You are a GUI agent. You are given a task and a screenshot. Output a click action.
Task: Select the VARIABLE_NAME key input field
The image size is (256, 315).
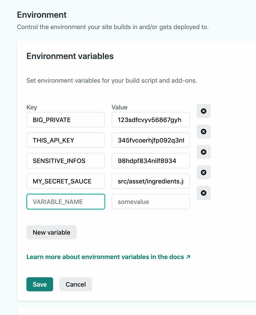click(x=66, y=202)
